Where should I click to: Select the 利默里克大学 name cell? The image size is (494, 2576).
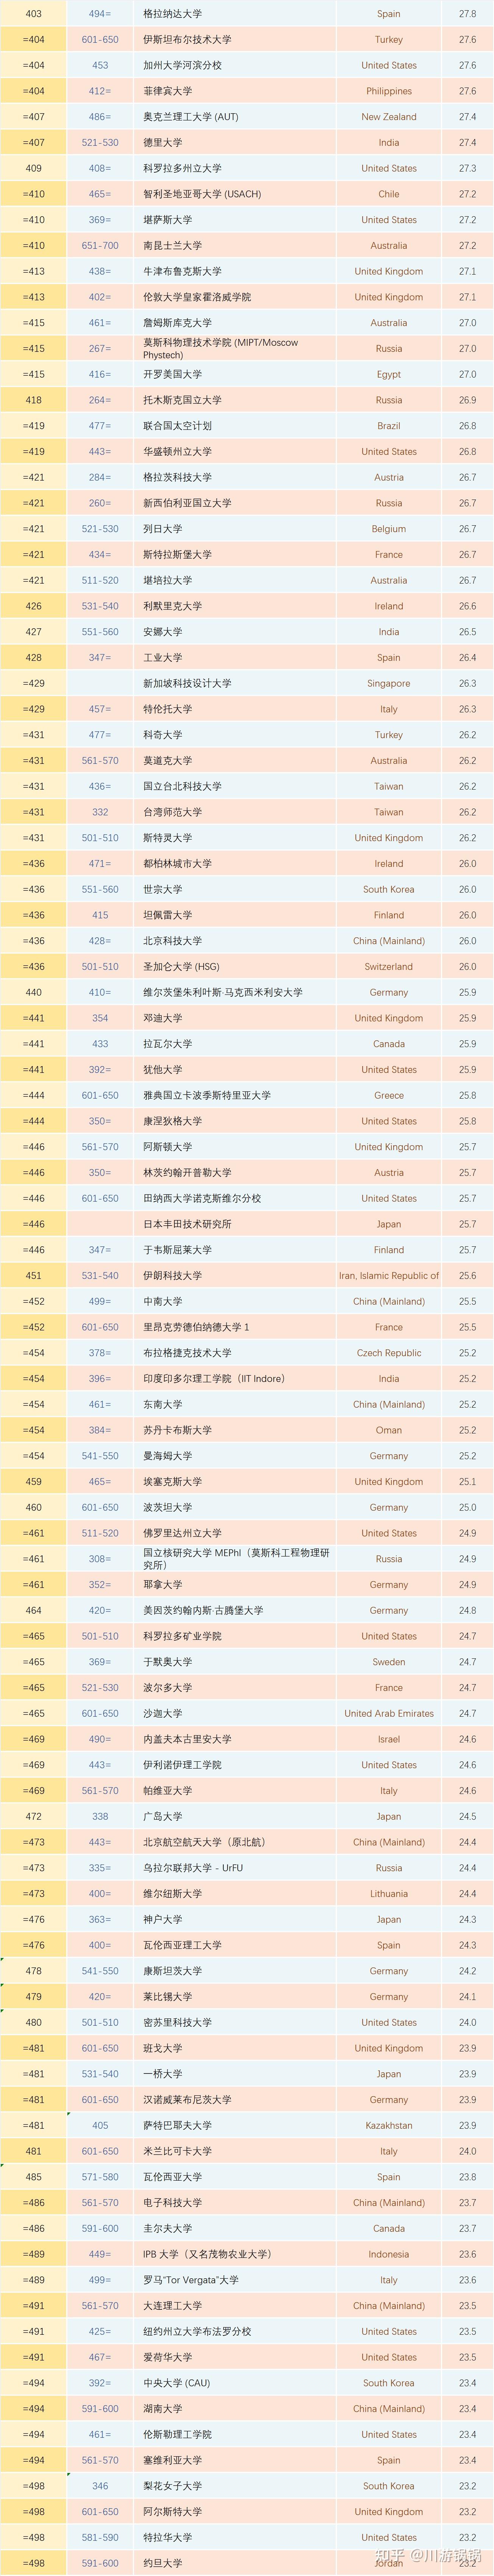(172, 606)
